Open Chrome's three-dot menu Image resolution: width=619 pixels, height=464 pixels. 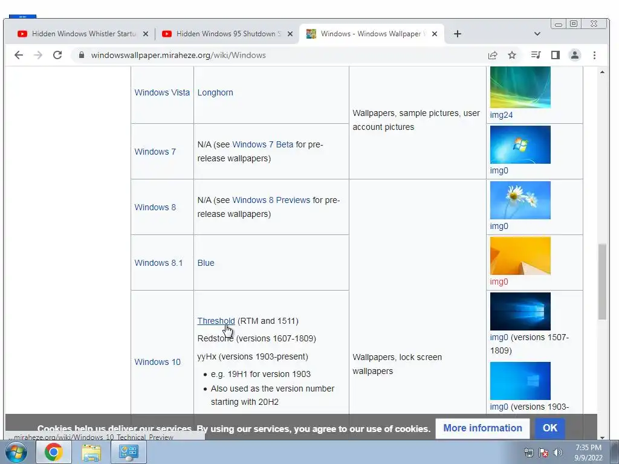595,55
